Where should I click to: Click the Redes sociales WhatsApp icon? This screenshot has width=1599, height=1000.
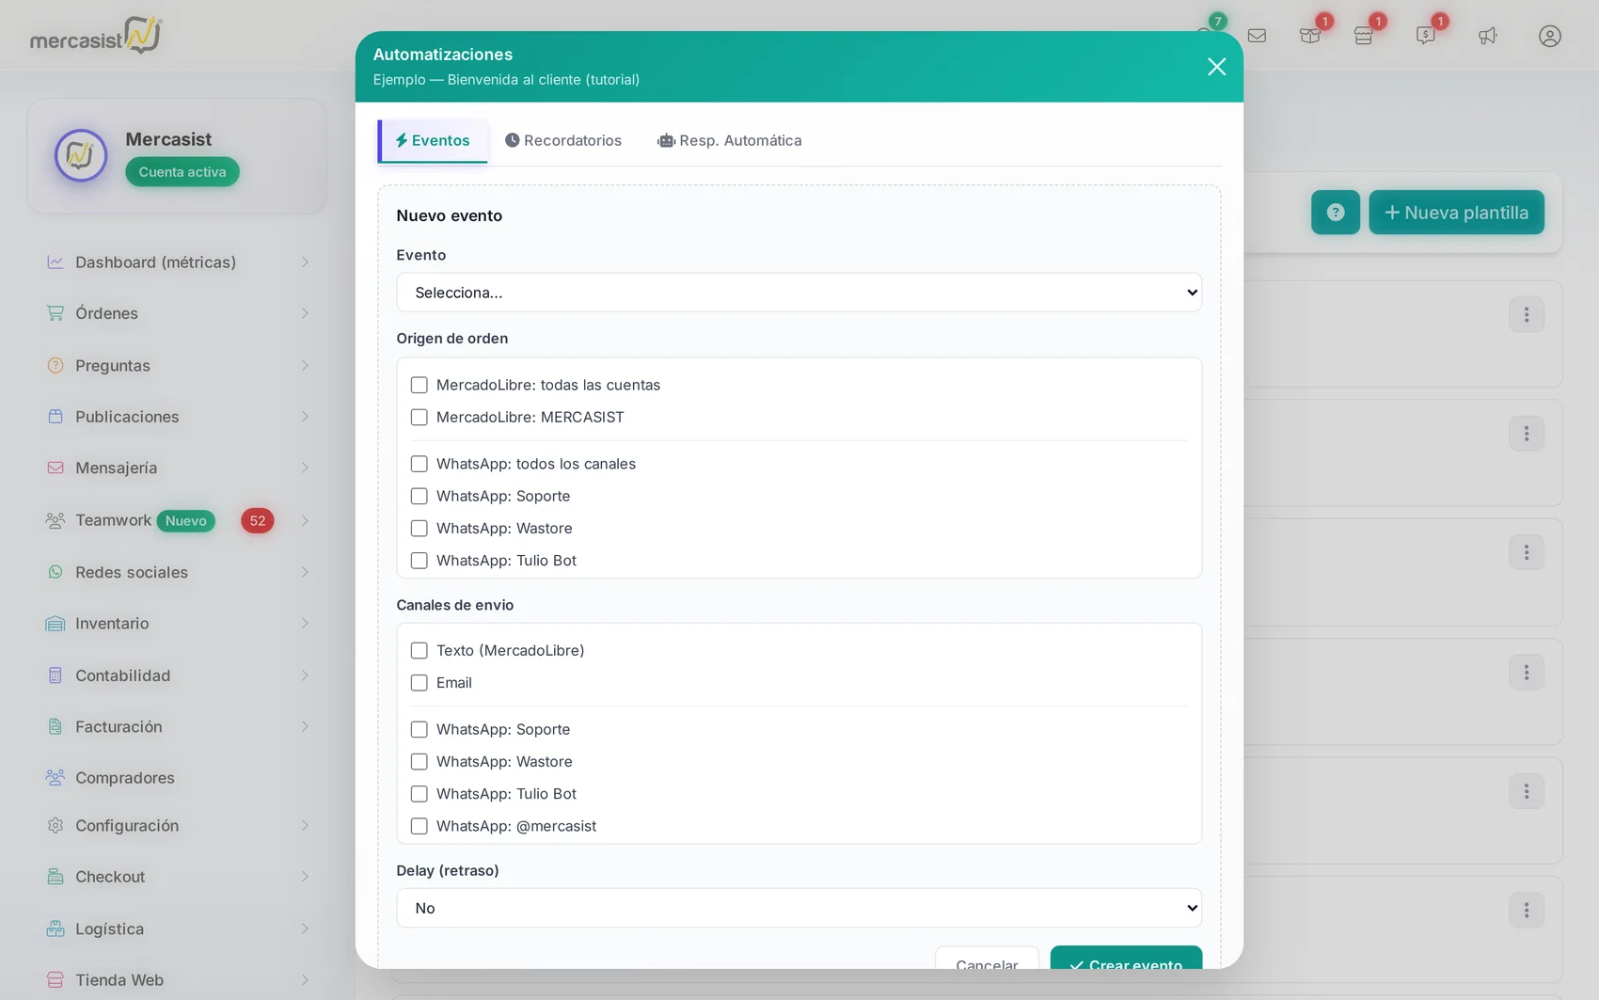point(55,572)
